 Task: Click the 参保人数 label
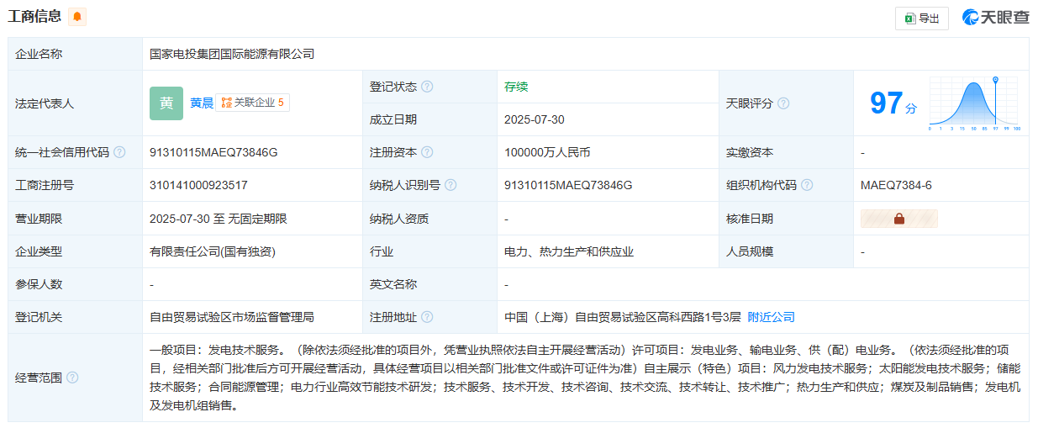point(39,284)
